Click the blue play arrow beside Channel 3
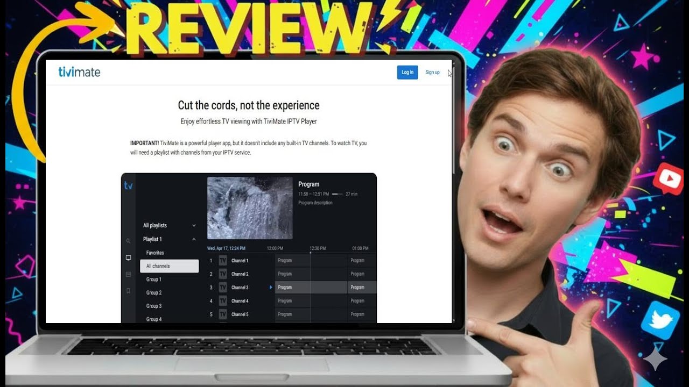The height and width of the screenshot is (387, 689). 271,288
